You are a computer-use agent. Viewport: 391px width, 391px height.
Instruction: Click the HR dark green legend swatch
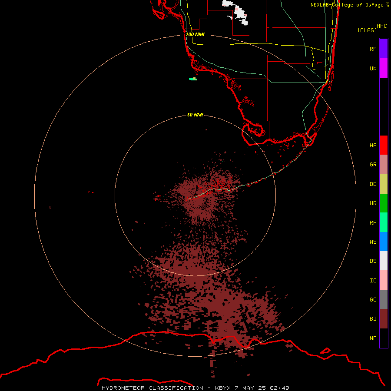coord(384,203)
